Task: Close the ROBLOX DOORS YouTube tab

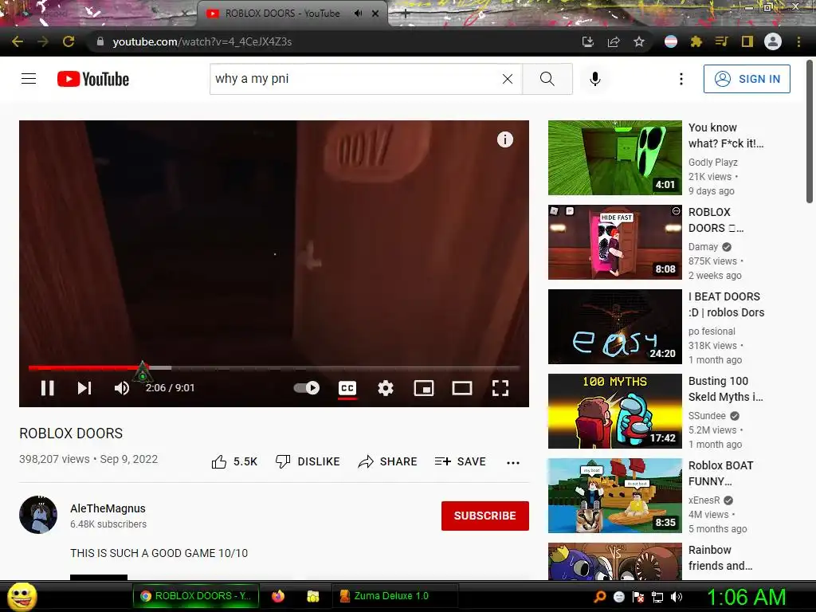Action: tap(375, 14)
